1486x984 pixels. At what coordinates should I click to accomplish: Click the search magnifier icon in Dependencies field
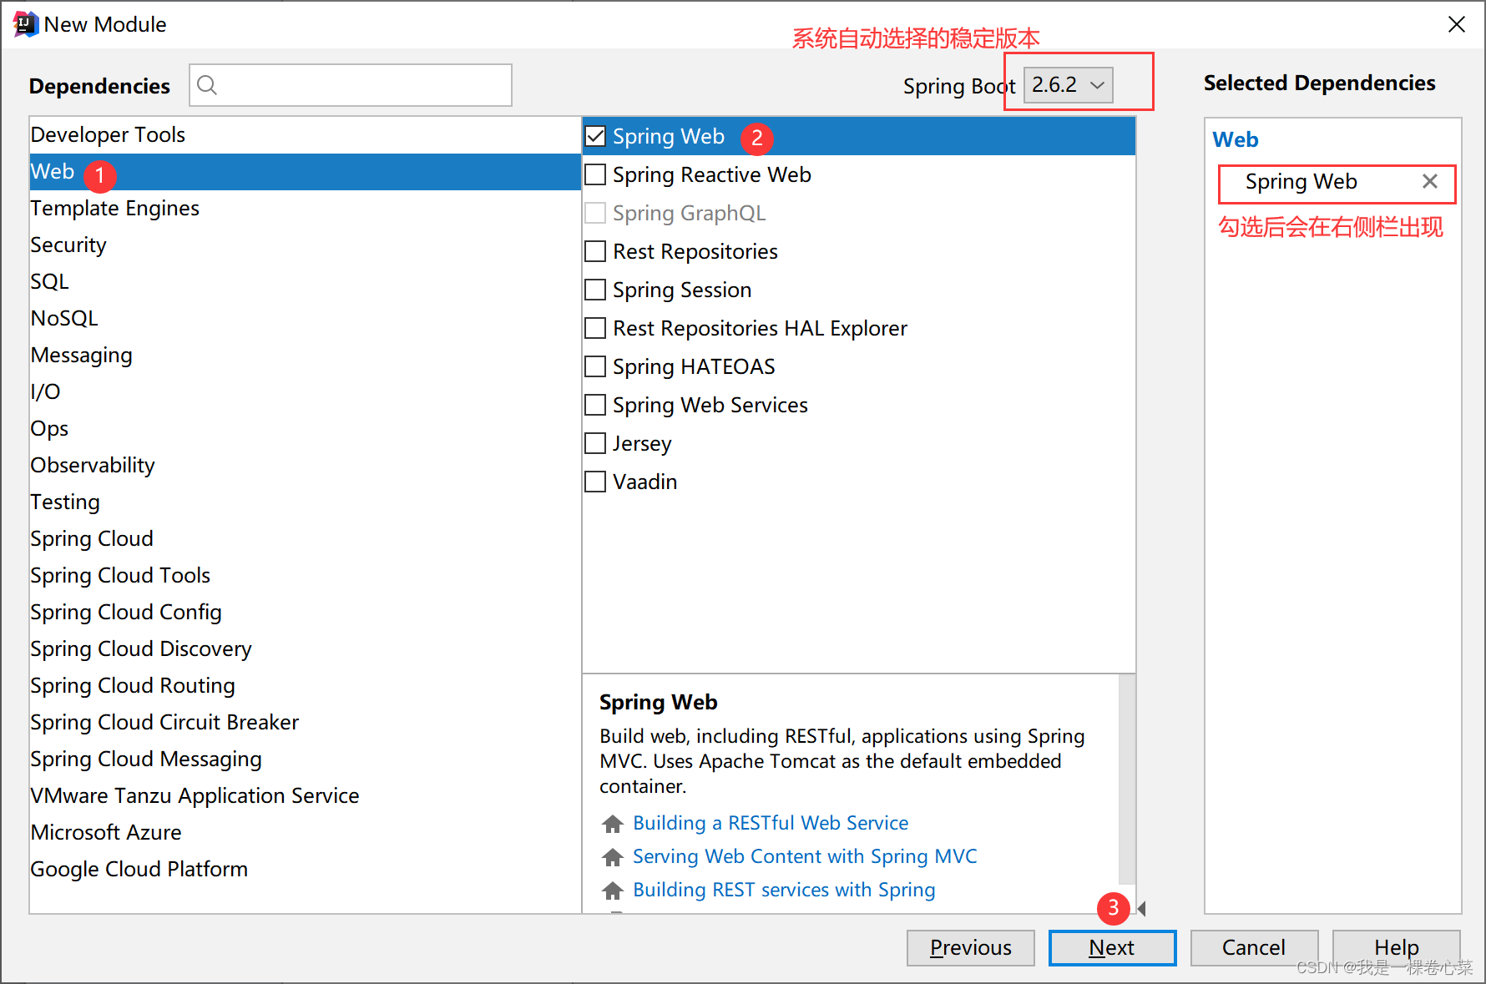coord(207,85)
